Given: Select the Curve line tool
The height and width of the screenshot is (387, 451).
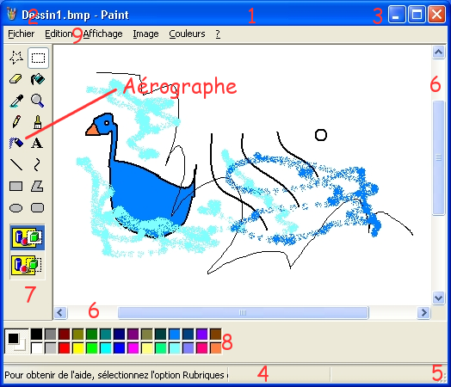Looking at the screenshot, I should 38,164.
